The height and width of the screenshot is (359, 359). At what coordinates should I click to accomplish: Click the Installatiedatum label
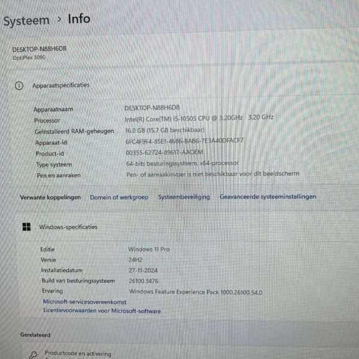pos(62,270)
